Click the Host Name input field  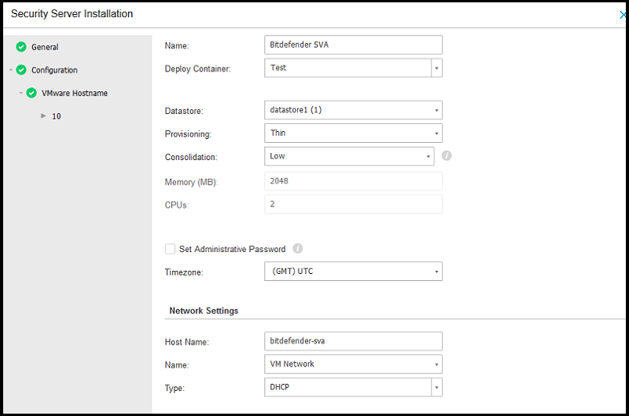coord(354,341)
